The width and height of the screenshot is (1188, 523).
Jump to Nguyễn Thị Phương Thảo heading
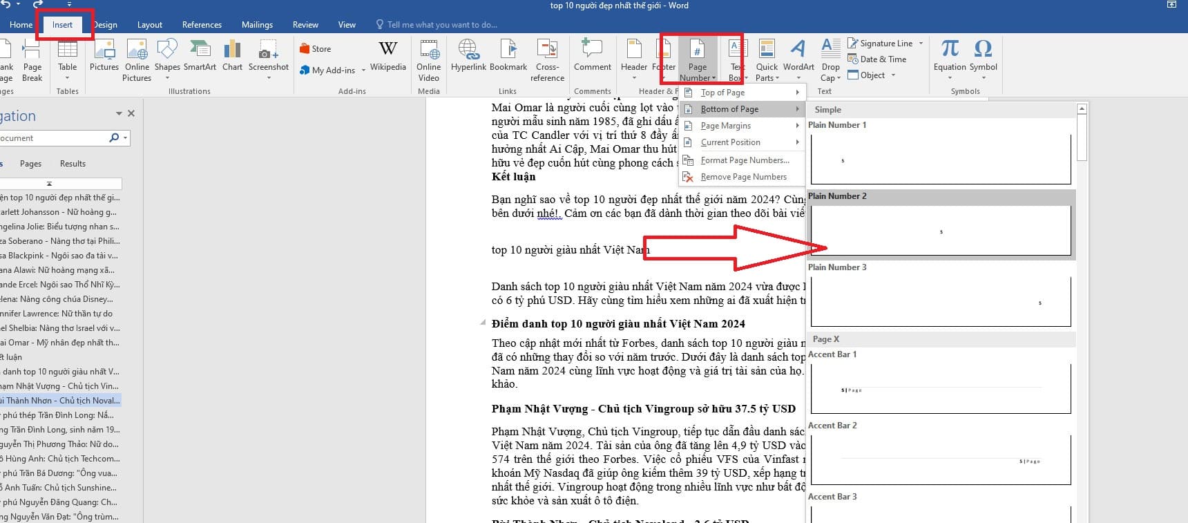click(60, 444)
